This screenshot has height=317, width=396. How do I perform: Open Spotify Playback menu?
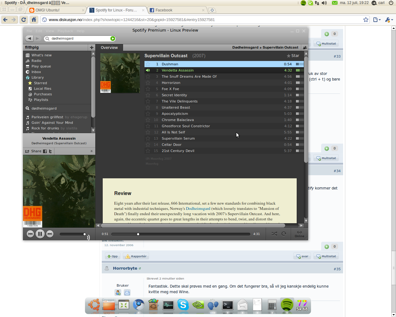pos(65,31)
